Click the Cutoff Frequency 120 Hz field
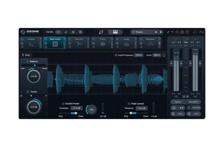Viewport: 224px width, 147px height. (139, 55)
